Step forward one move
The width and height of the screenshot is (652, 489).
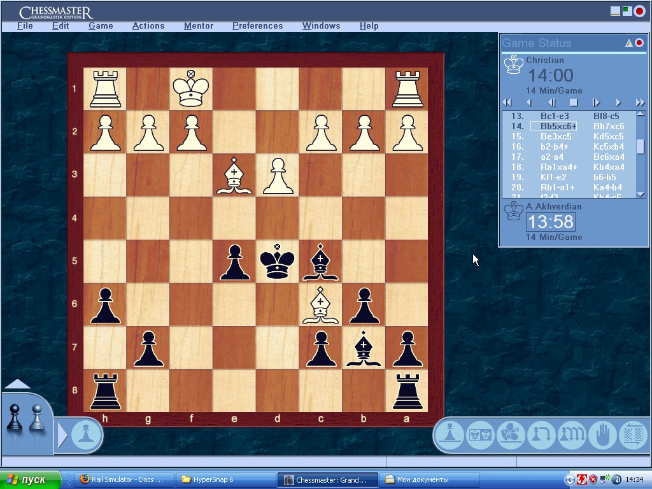[x=618, y=103]
